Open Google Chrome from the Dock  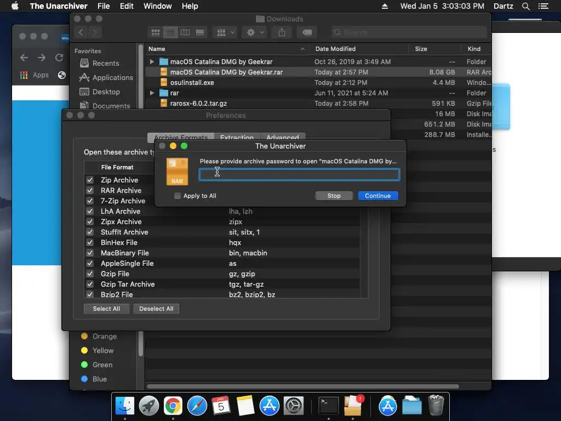coord(173,406)
